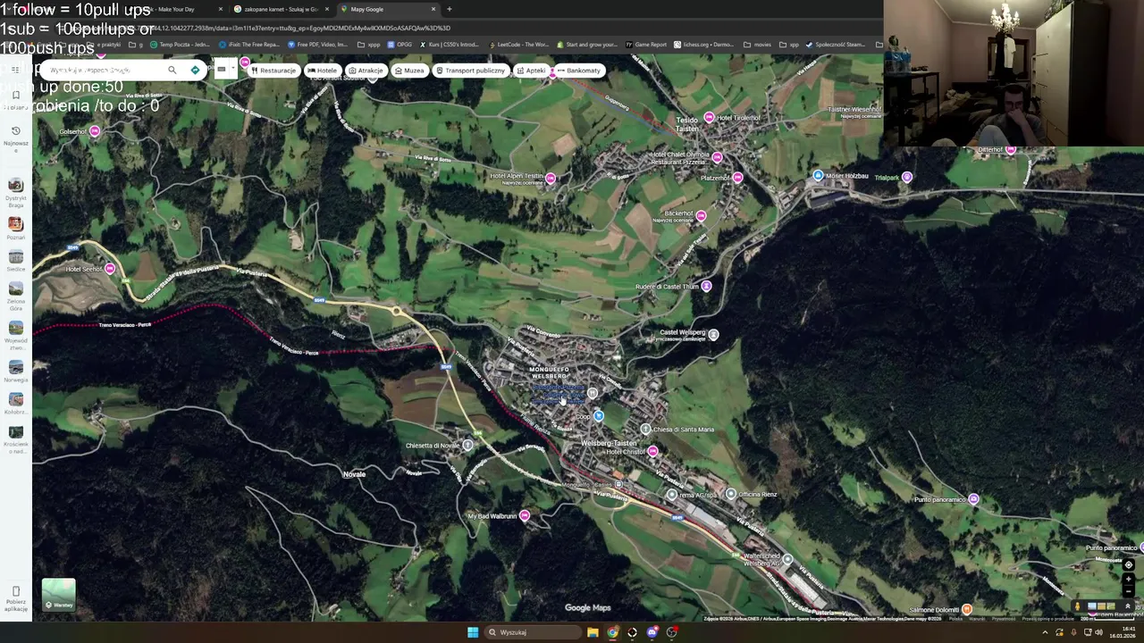Click Trialpark purple marker
Image resolution: width=1144 pixels, height=643 pixels.
pos(906,177)
